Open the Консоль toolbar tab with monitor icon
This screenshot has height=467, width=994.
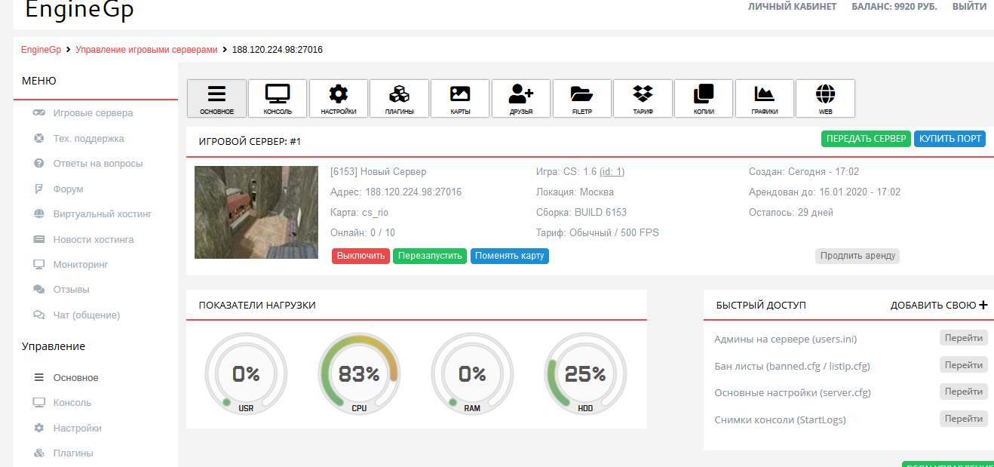(x=278, y=99)
